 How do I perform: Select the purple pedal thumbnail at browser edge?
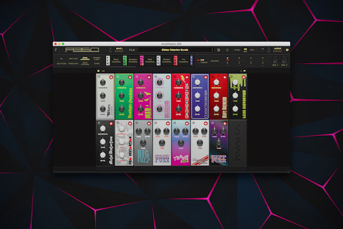pyautogui.click(x=191, y=60)
